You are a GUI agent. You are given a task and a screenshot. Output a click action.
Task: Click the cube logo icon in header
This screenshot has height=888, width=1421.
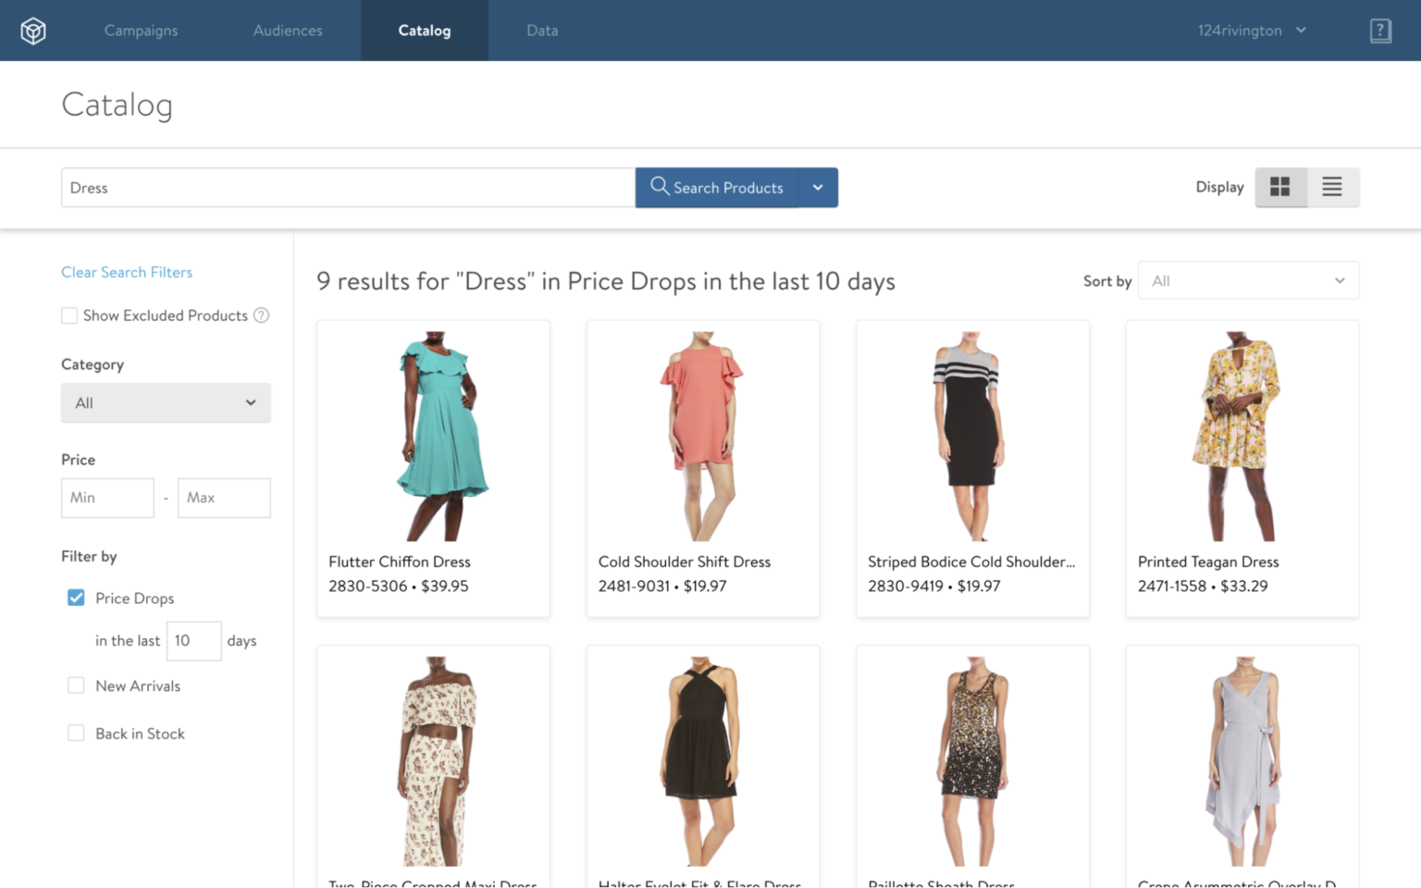coord(33,31)
